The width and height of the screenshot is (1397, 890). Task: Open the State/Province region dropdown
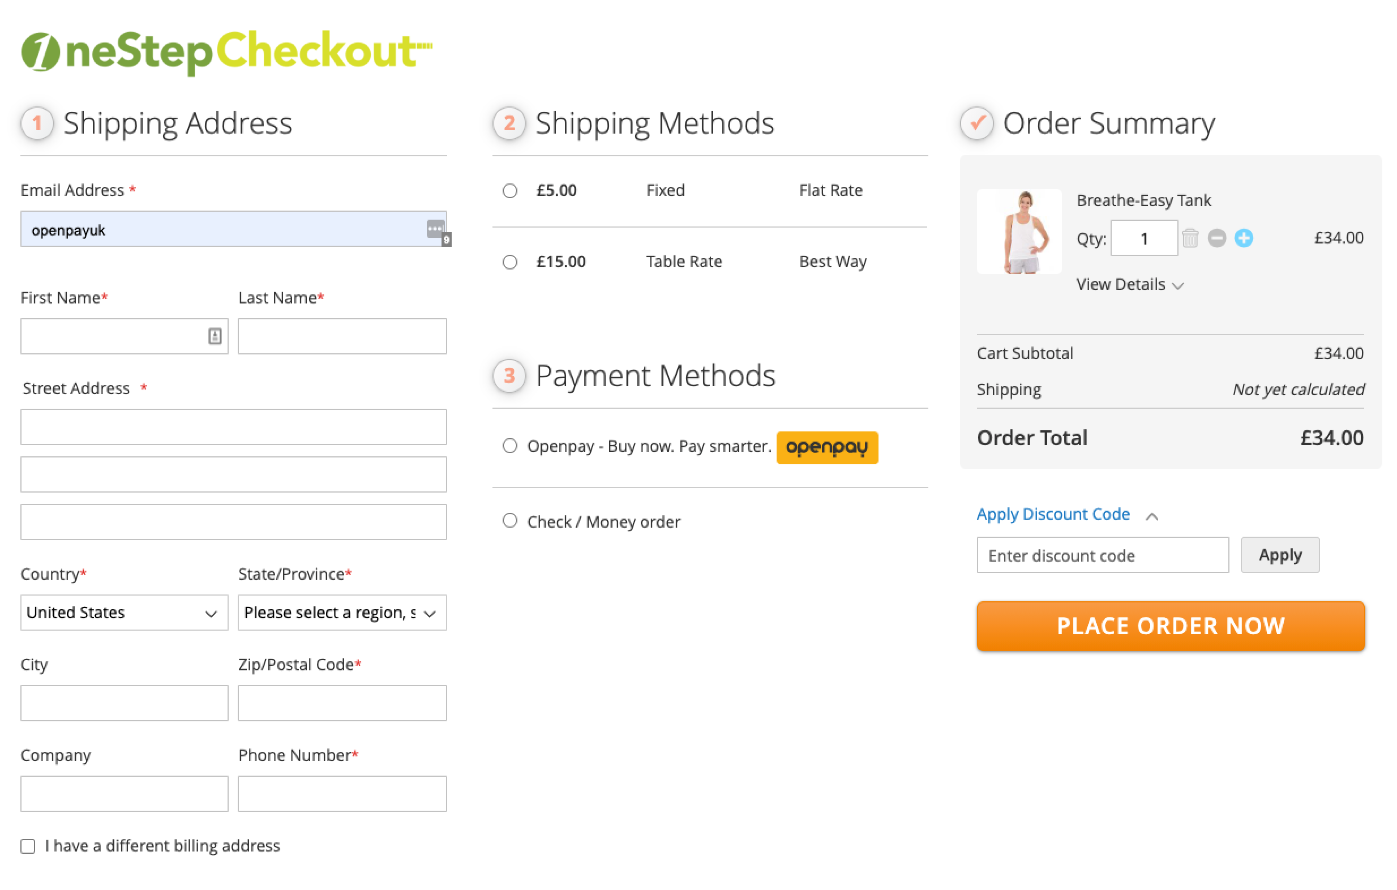(341, 612)
